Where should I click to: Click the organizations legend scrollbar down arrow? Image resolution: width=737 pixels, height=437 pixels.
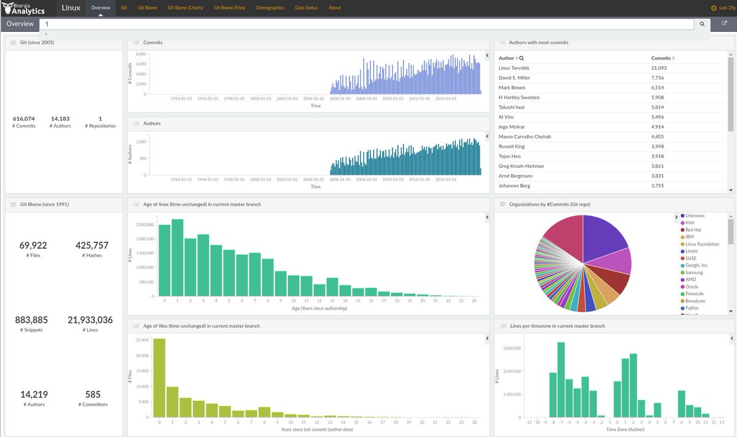tap(730, 312)
